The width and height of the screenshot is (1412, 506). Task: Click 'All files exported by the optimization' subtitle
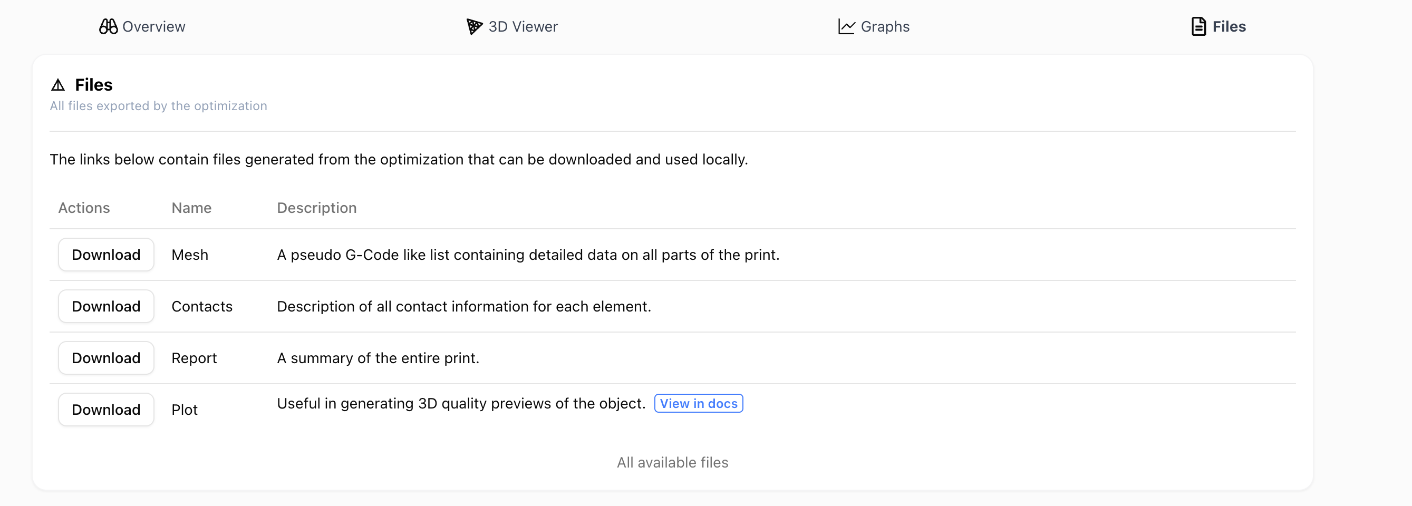coord(158,106)
